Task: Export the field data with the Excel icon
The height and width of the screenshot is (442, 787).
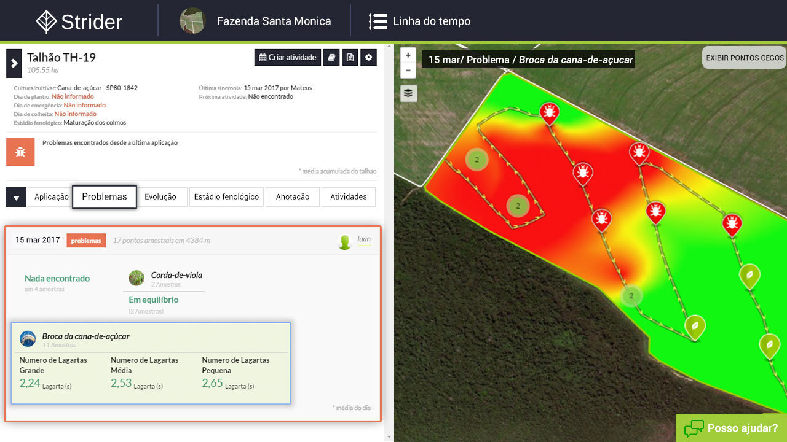Action: click(x=350, y=58)
